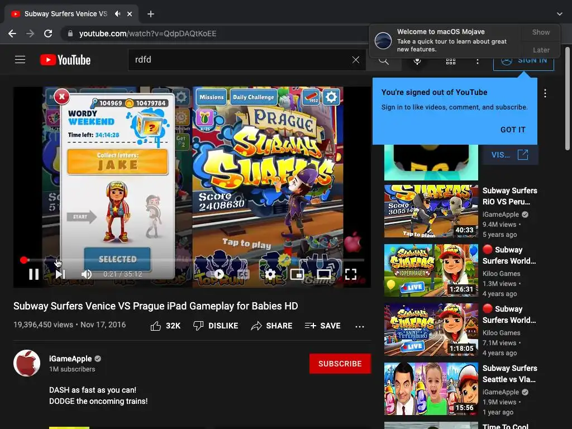This screenshot has width=572, height=429.
Task: Click the search magnifier button
Action: click(x=384, y=60)
